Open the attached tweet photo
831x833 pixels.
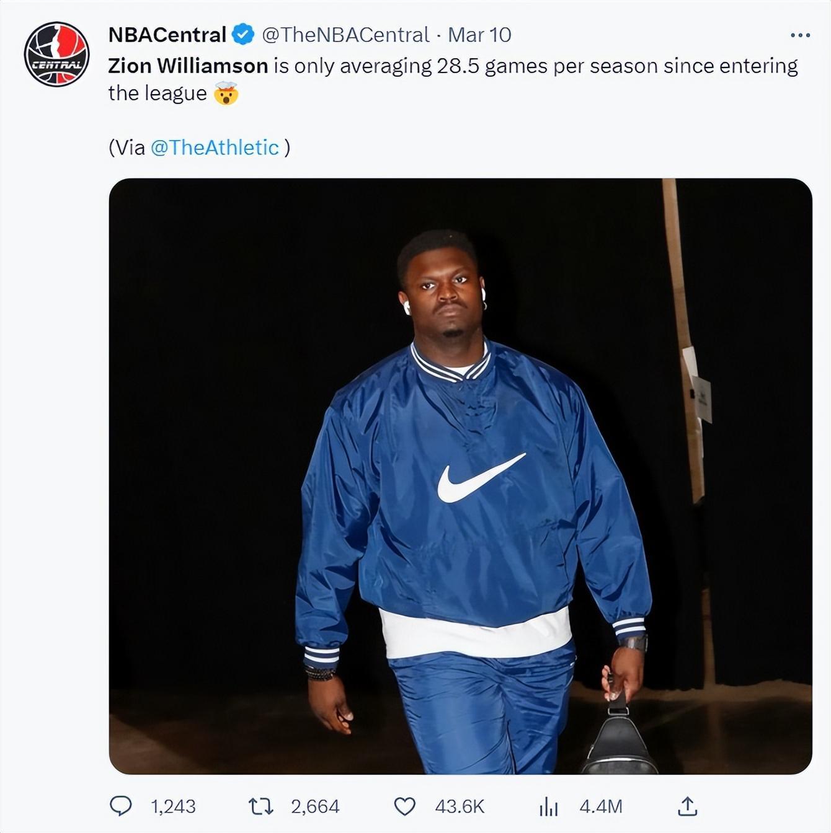(460, 476)
